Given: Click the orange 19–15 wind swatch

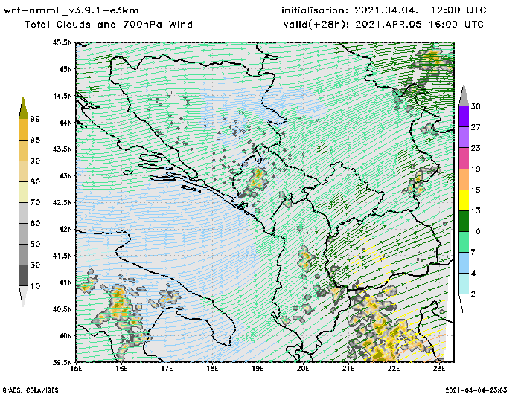Looking at the screenshot, I should [464, 179].
